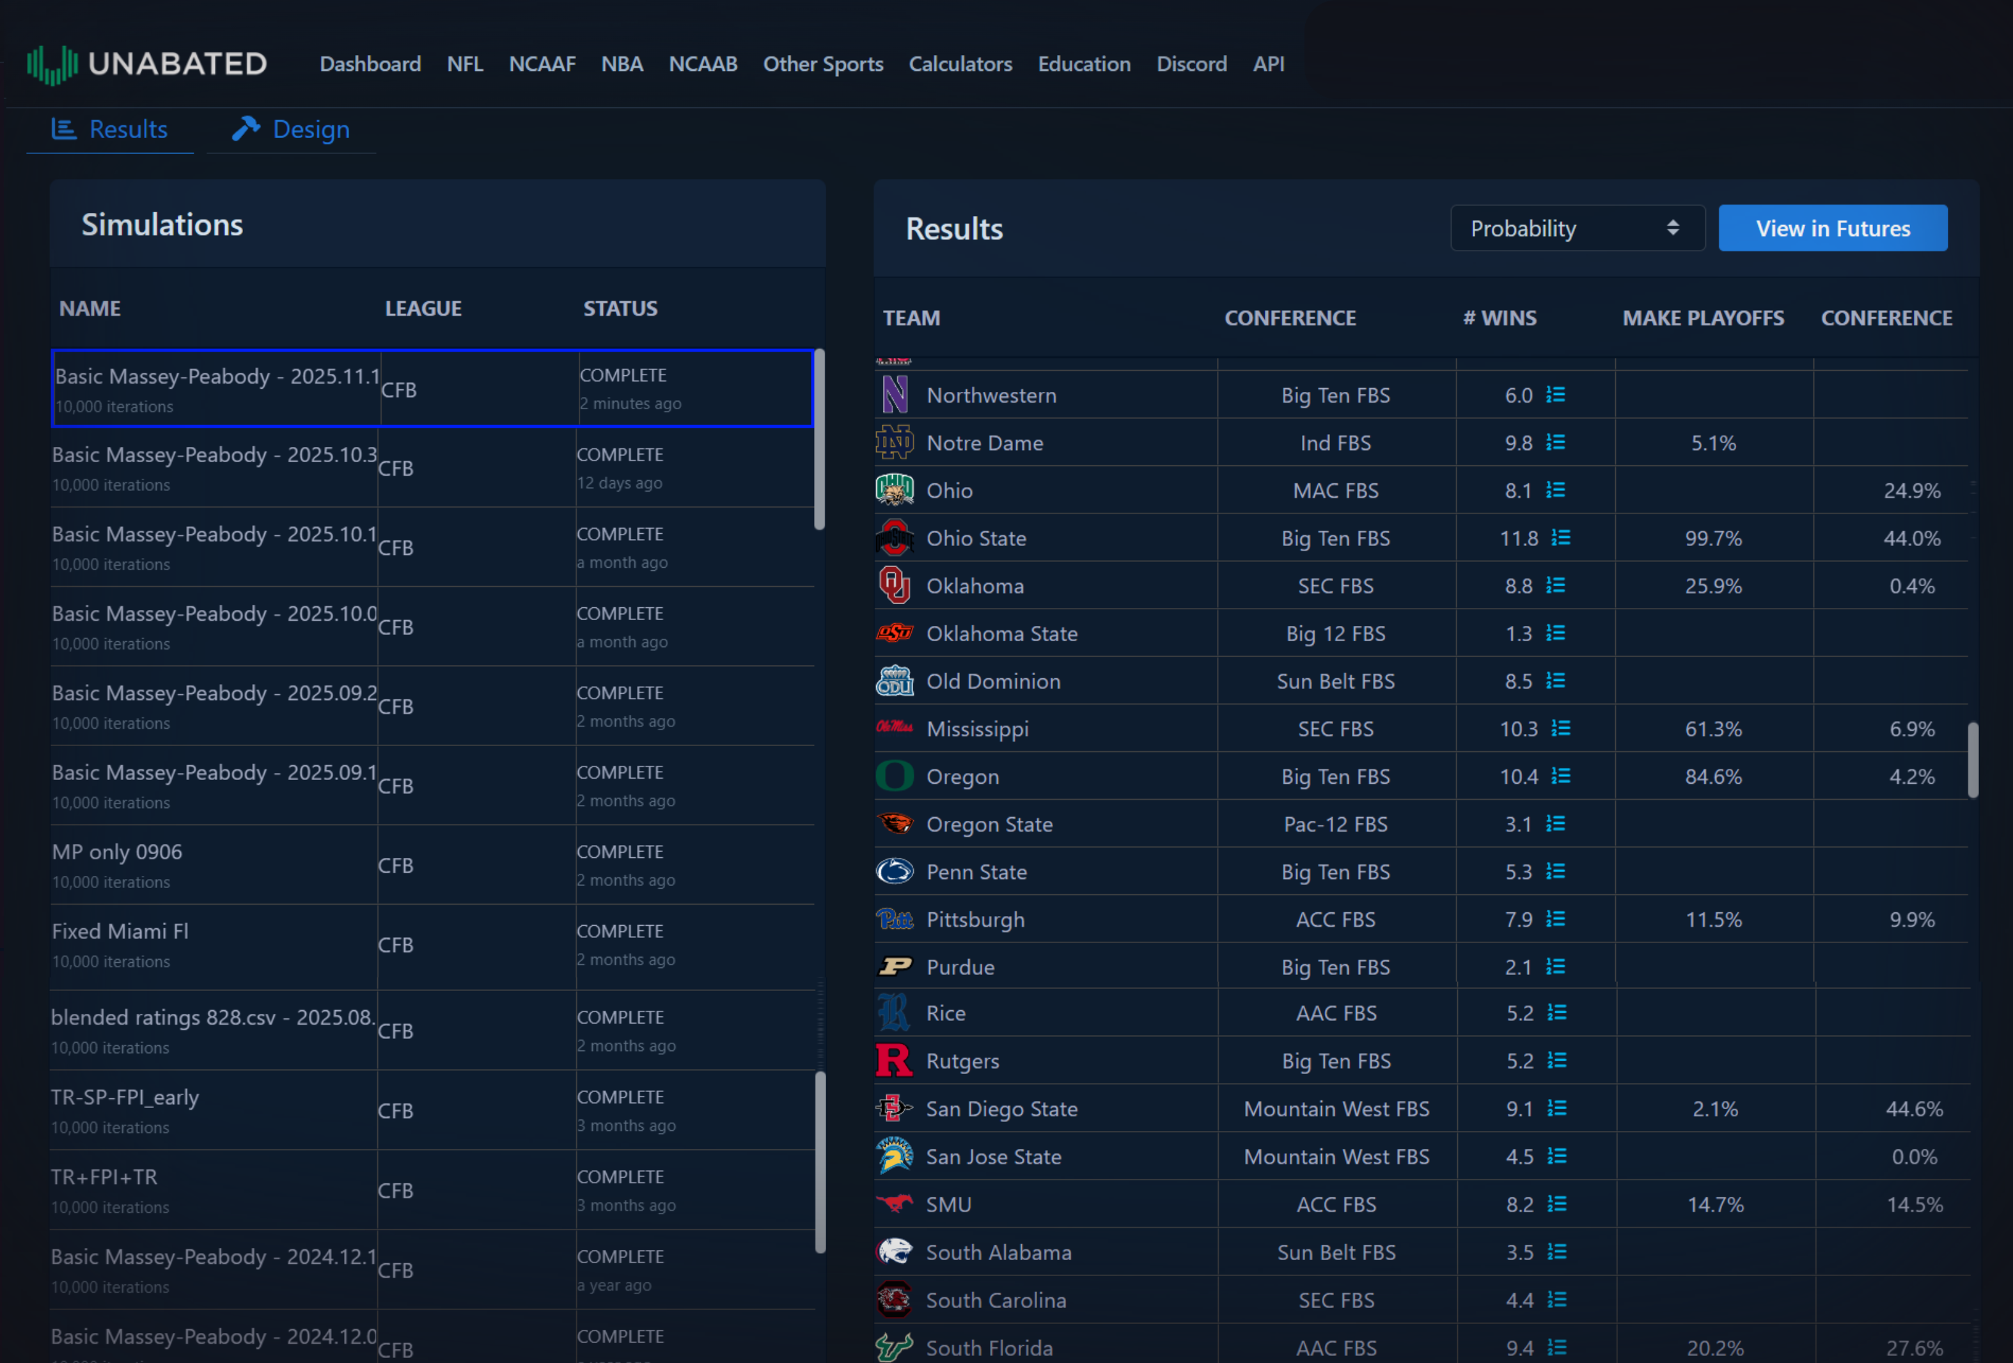Image resolution: width=2013 pixels, height=1363 pixels.
Task: Open wins breakdown icon for Mississippi
Action: 1561,728
